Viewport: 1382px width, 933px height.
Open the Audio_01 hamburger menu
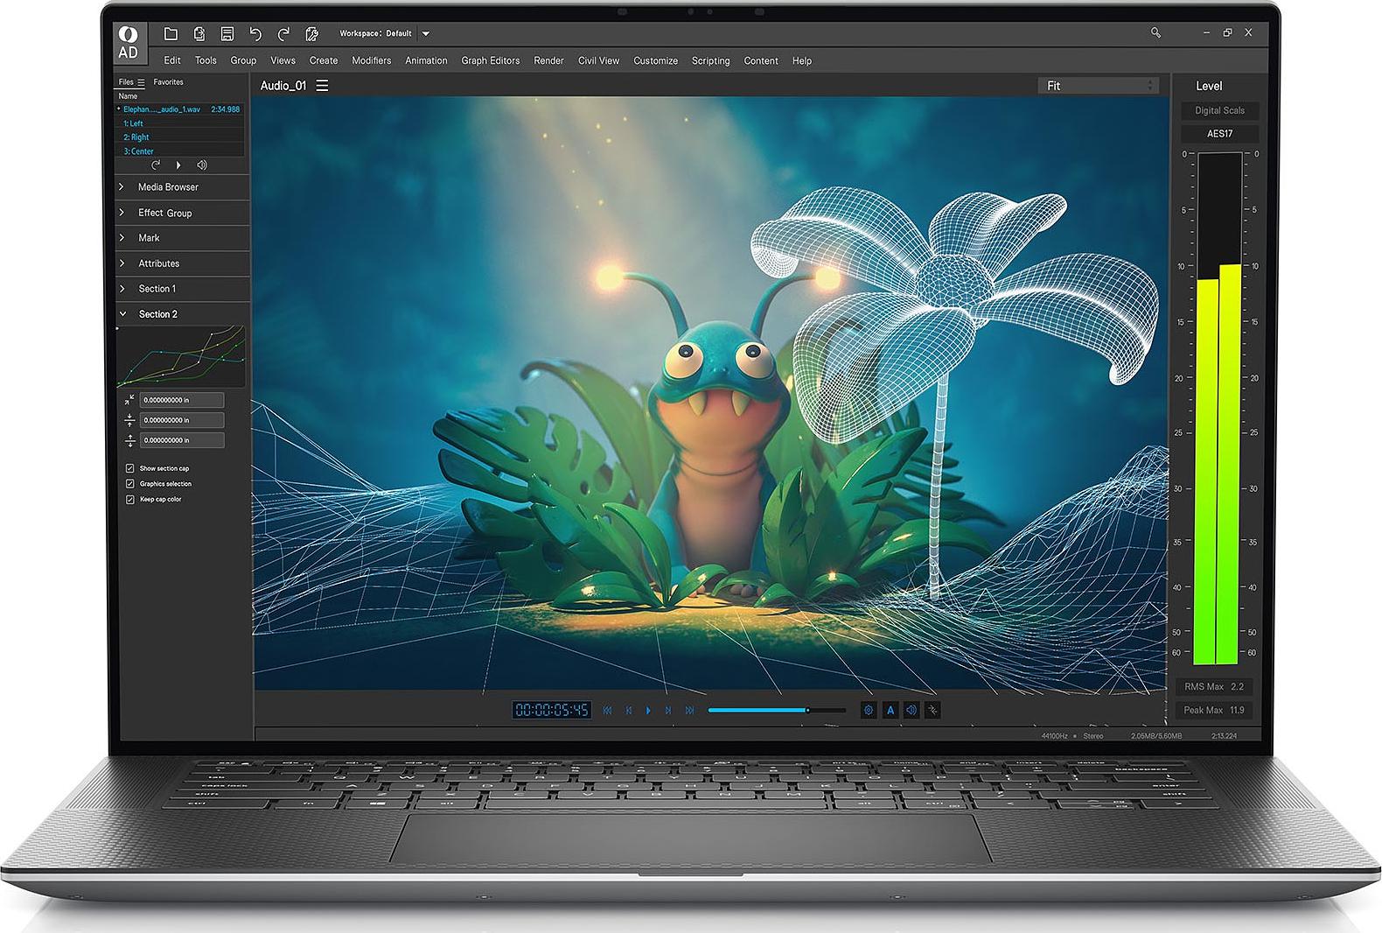pos(323,86)
